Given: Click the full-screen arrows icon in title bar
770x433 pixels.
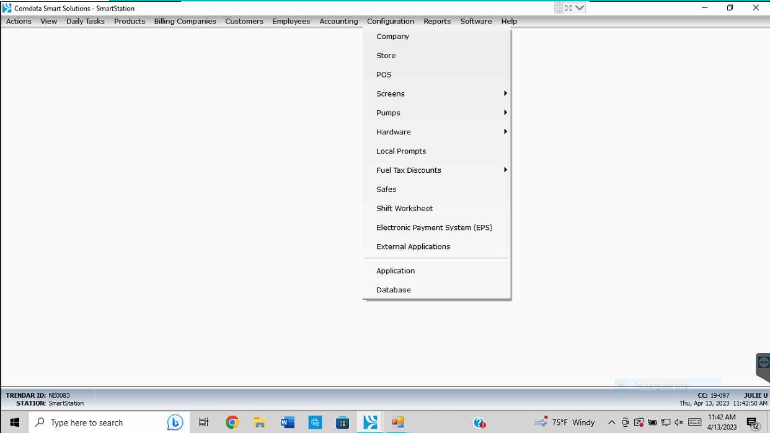Looking at the screenshot, I should click(x=569, y=8).
